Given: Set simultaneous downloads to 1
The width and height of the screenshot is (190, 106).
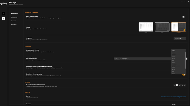Looking at the screenshot, I should 175,85.
